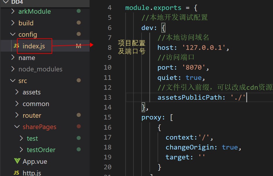The image size is (273, 176).
Task: Click changeOrigin: key on line 18
Action: [x=191, y=147]
